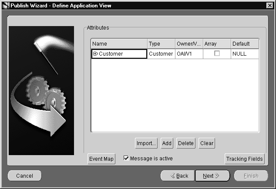Viewport: 276px width, 189px height.
Task: Toggle the Array checkbox for Customer
Action: click(217, 53)
